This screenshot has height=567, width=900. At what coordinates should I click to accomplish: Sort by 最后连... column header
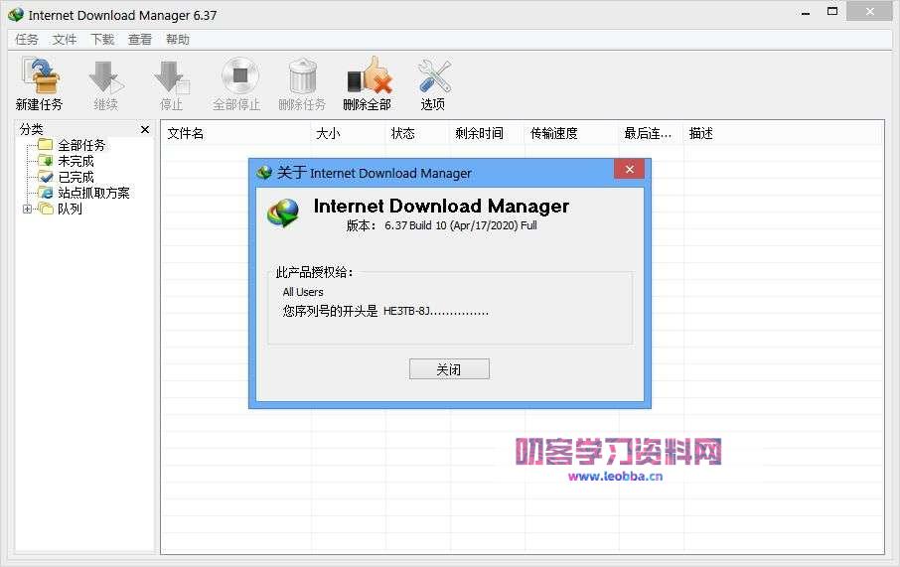pyautogui.click(x=648, y=134)
